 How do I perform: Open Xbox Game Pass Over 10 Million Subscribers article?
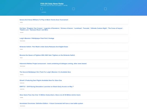[50, 95]
